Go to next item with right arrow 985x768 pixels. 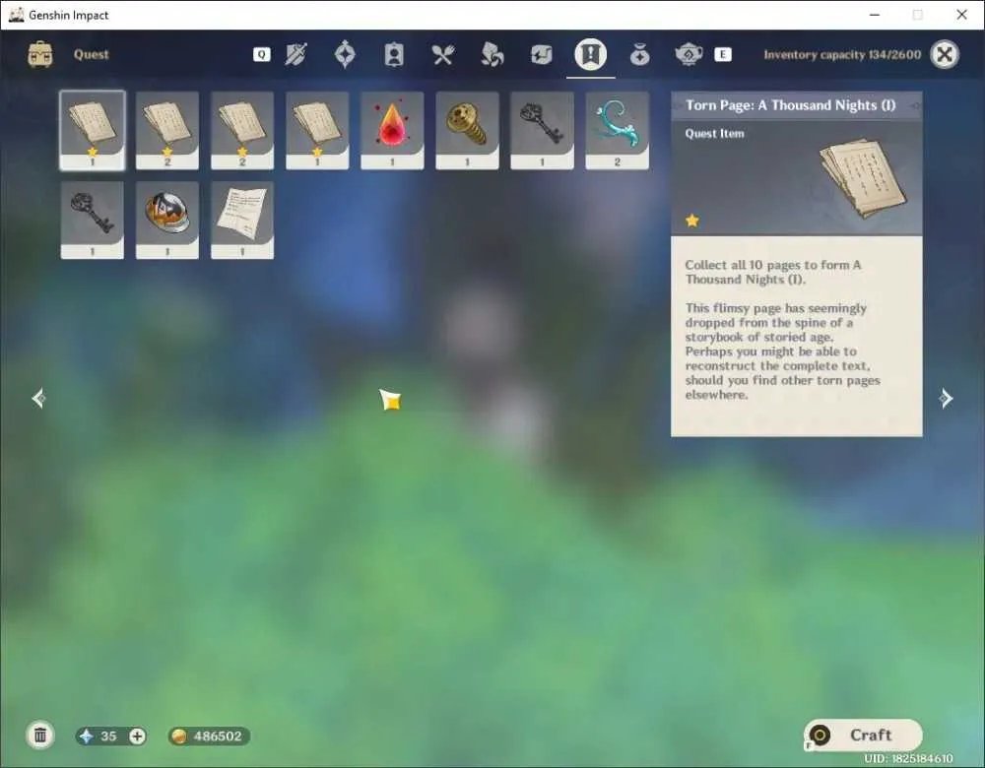946,398
